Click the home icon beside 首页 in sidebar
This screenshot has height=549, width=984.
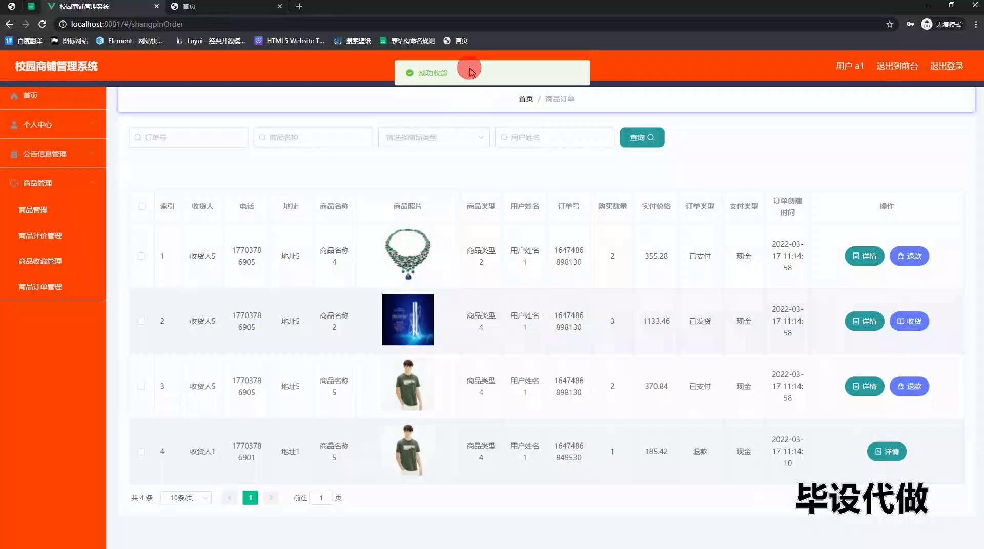pyautogui.click(x=14, y=96)
